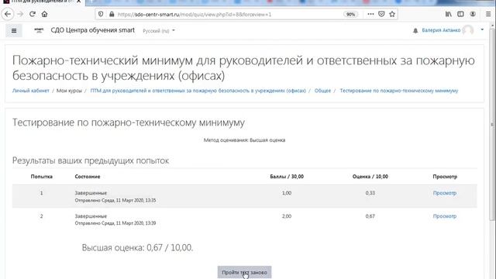Click the user avatar picture
Image resolution: width=496 pixels, height=279 pixels.
pos(468,30)
